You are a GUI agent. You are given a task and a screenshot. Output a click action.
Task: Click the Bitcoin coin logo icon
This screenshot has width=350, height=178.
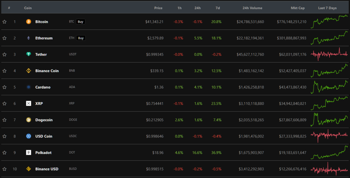coord(28,22)
